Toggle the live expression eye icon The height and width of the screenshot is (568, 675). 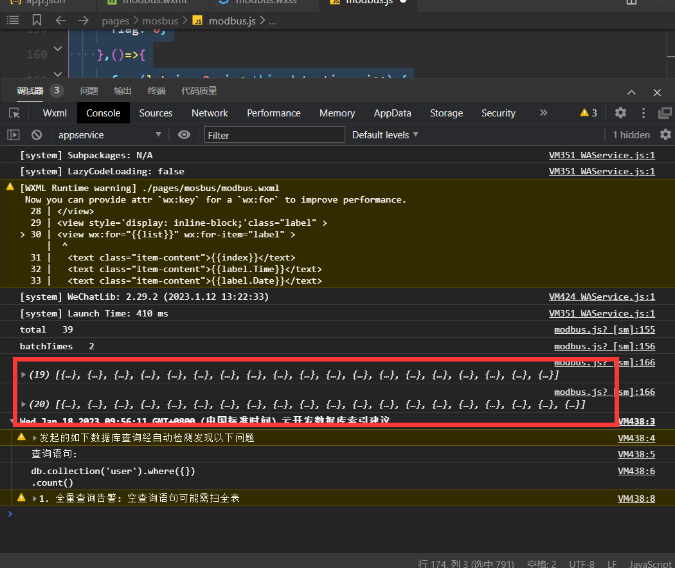pos(184,135)
